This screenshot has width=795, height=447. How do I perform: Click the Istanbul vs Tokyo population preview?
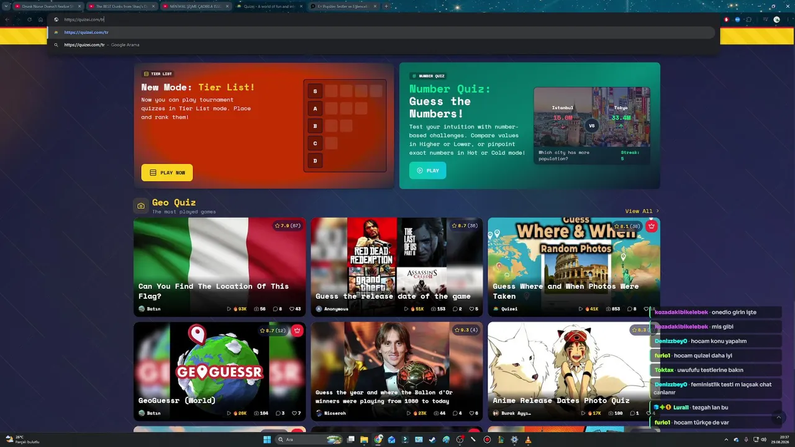[x=592, y=125]
